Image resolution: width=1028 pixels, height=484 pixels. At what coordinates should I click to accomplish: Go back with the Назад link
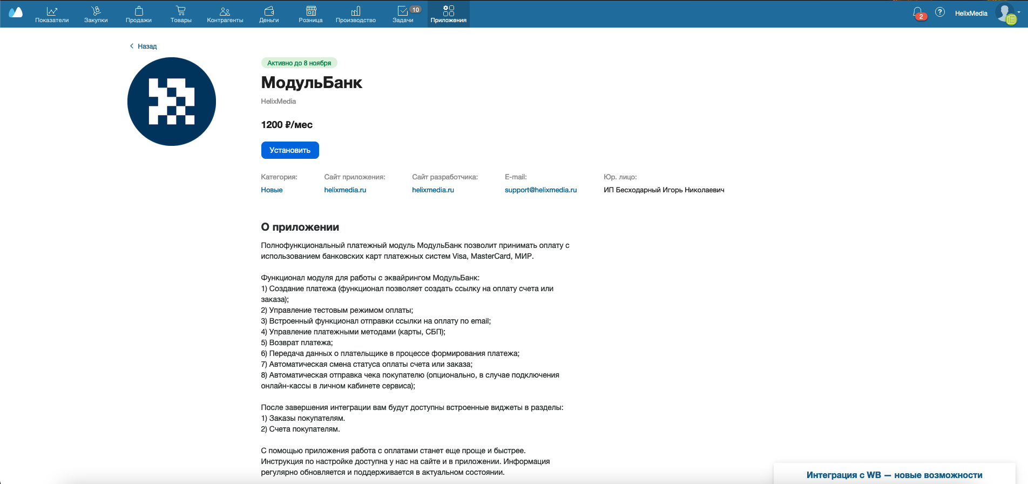[x=143, y=46]
